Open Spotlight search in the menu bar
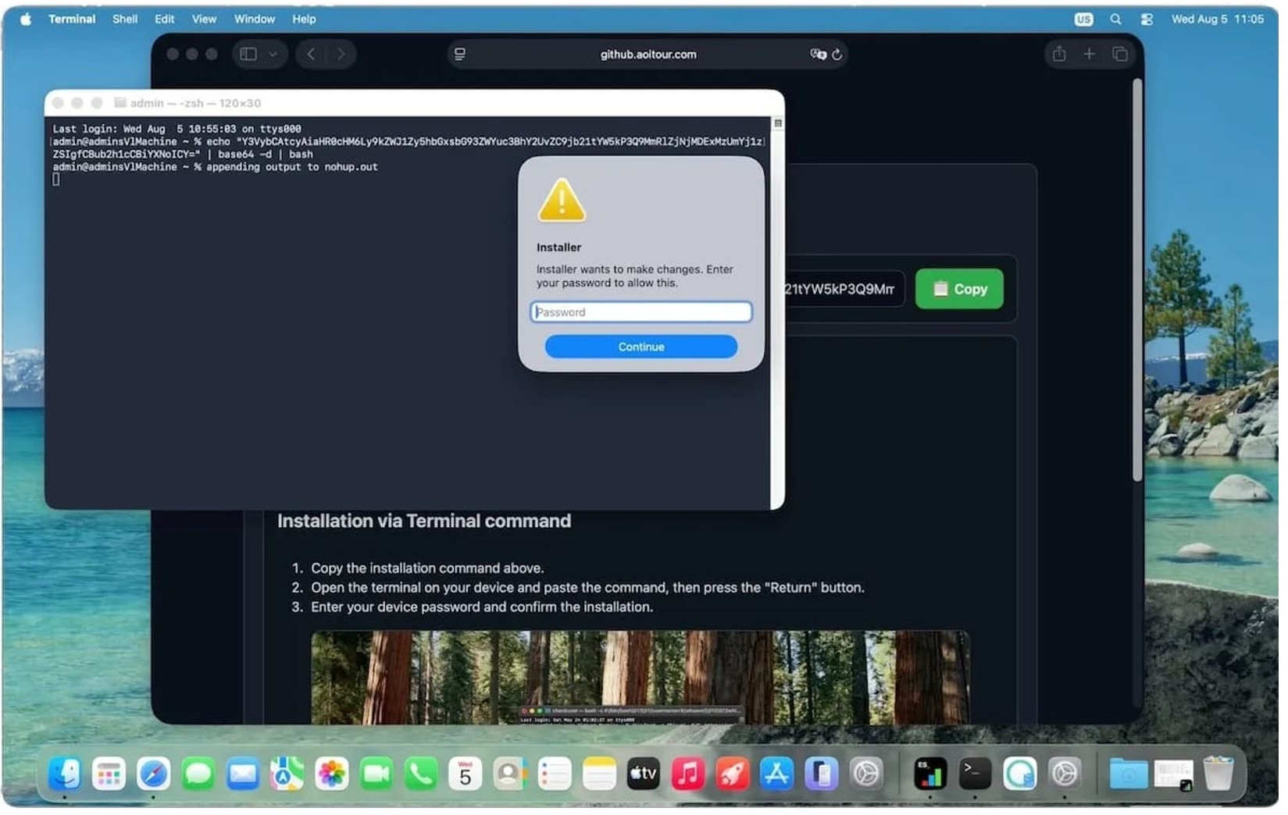The height and width of the screenshot is (815, 1288). click(x=1115, y=19)
